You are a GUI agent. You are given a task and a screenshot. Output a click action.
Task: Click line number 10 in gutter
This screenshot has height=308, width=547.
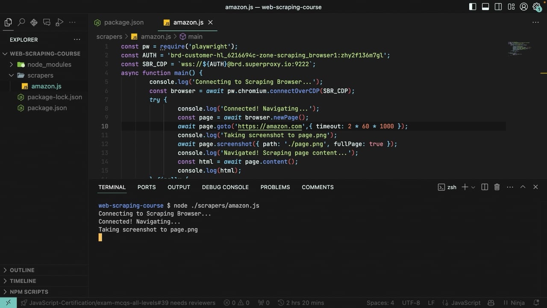click(105, 126)
